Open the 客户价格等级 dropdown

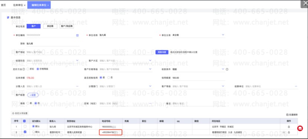[x=150, y=69]
